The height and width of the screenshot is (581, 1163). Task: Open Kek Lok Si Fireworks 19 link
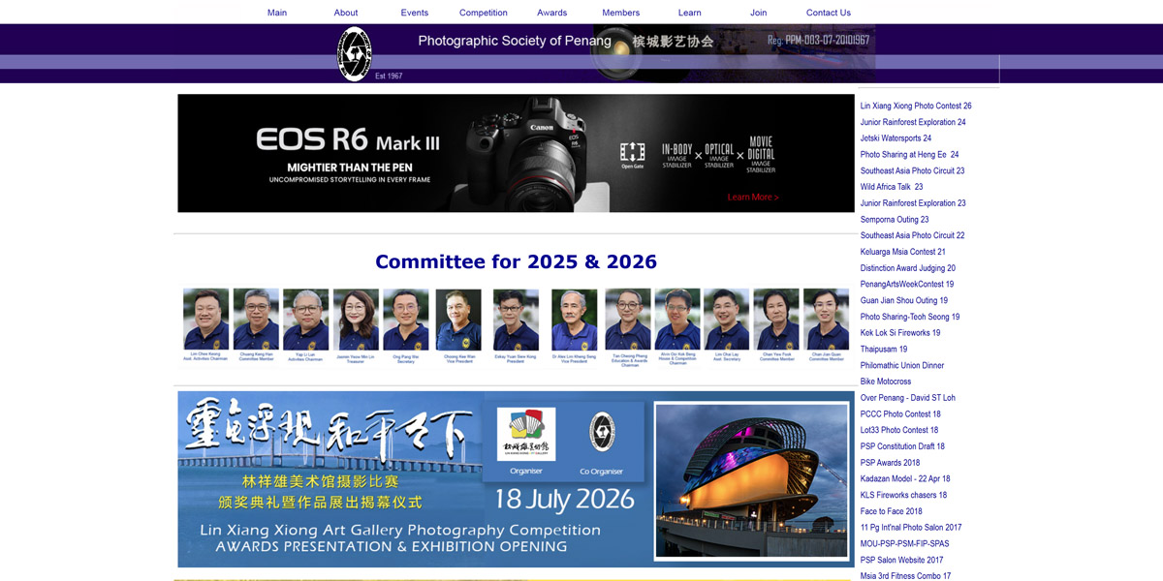click(x=900, y=333)
